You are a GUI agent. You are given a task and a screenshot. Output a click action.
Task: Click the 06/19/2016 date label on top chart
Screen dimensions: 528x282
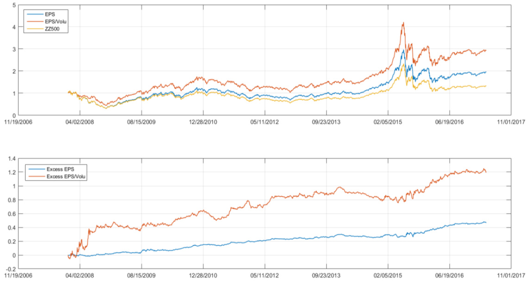[x=449, y=123]
